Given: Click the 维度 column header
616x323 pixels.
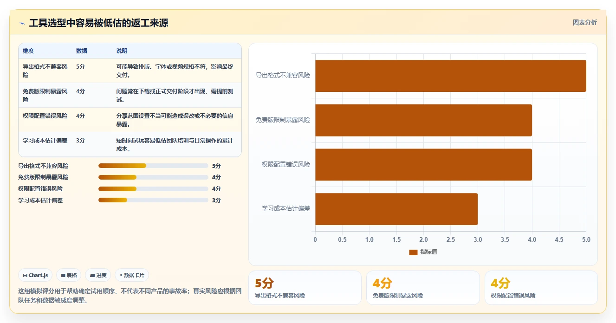Looking at the screenshot, I should (x=28, y=51).
